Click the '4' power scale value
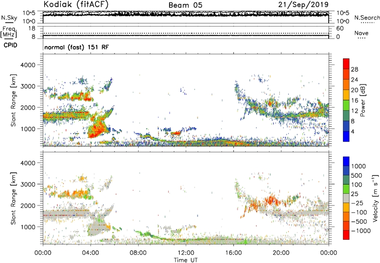Viewport: 380px width, 263px height. pyautogui.click(x=352, y=131)
